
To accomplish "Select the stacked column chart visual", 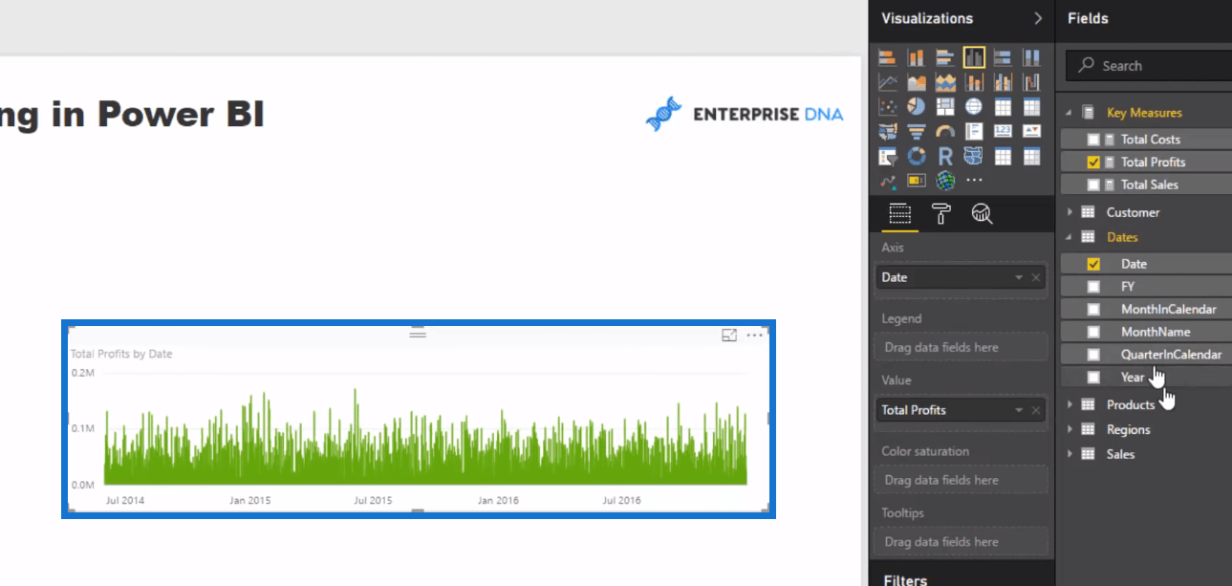I will (917, 57).
